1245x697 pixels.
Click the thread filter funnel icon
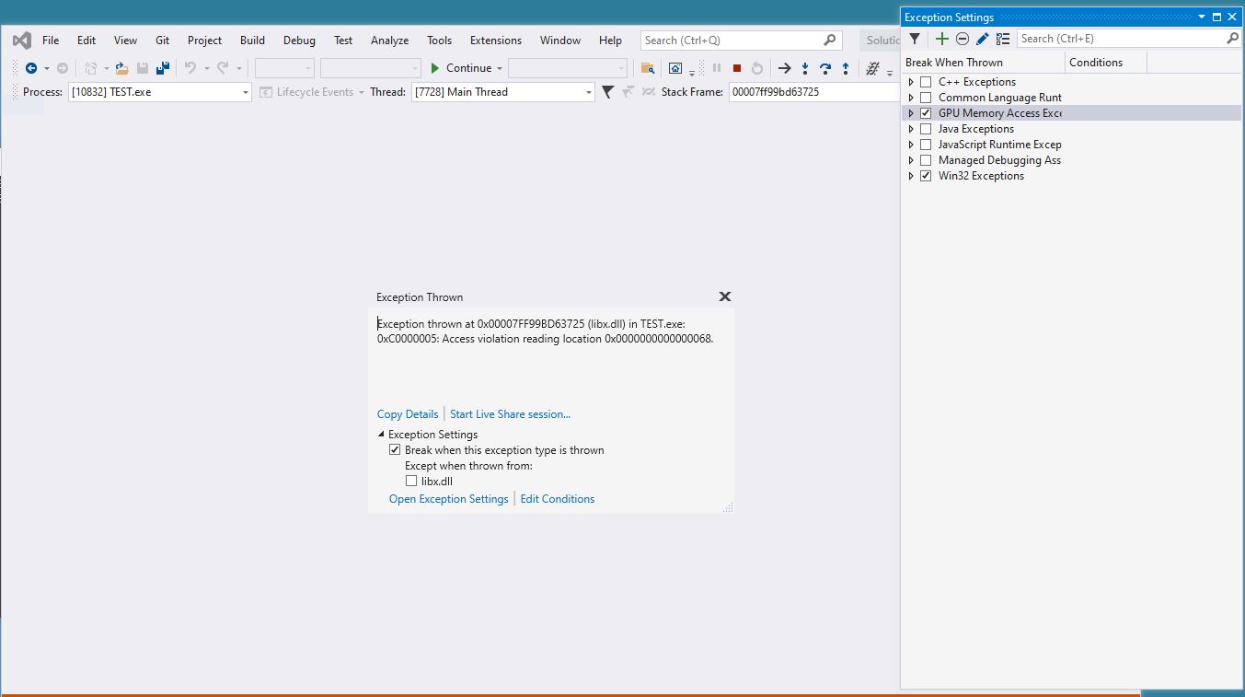click(x=607, y=92)
